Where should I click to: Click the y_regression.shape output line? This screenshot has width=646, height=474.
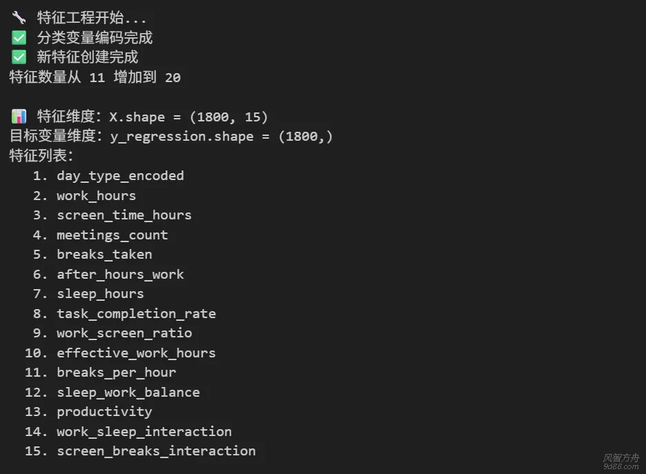pyautogui.click(x=171, y=136)
